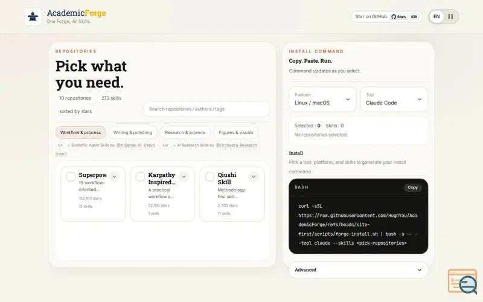Click the 'Selected : 0' counter
This screenshot has height=302, width=483.
307,126
